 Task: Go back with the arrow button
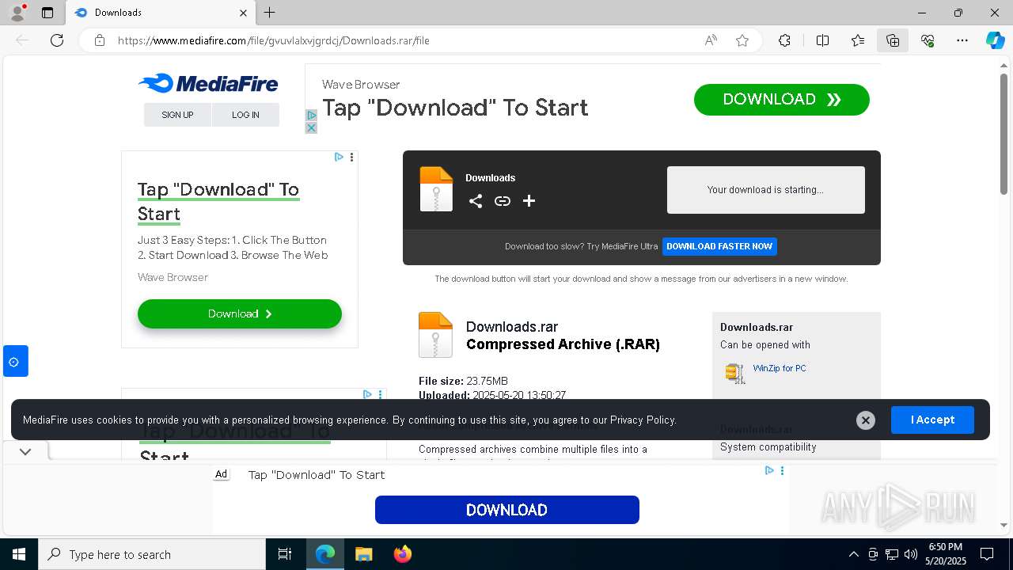click(22, 40)
